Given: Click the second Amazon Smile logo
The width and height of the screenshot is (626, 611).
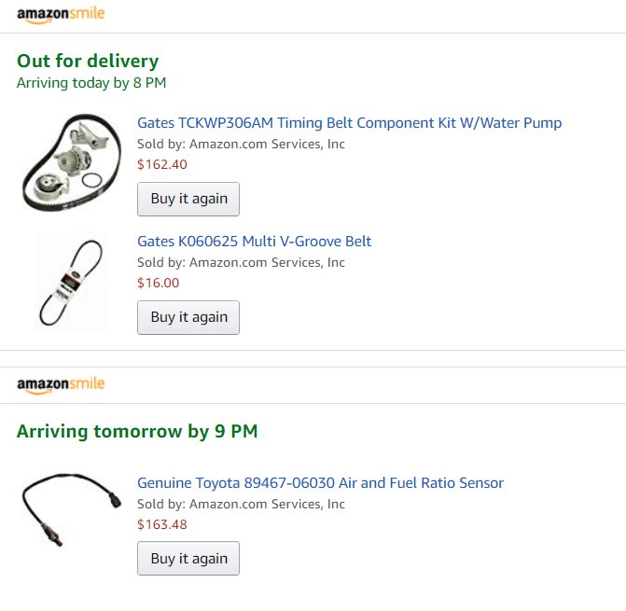Looking at the screenshot, I should [61, 385].
